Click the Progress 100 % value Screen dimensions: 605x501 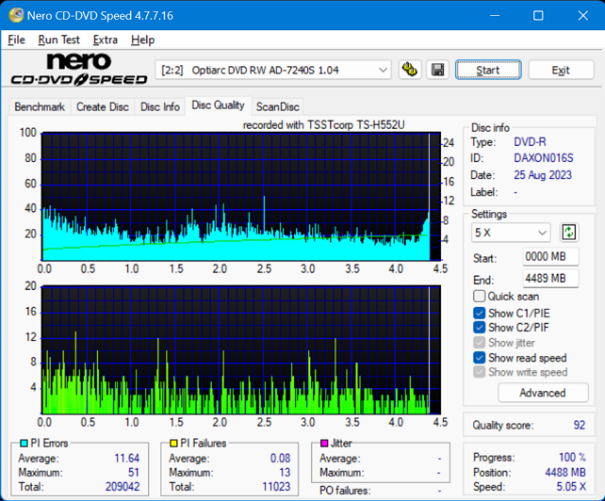[x=572, y=457]
